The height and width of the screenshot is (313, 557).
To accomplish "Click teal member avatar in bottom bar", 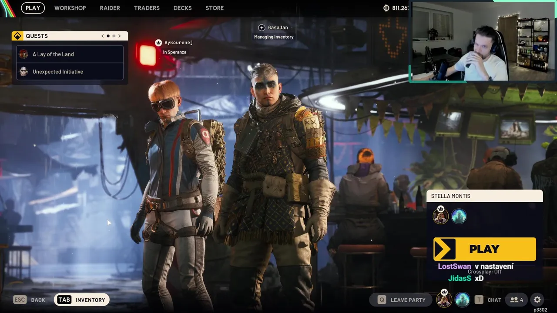I will point(462,300).
